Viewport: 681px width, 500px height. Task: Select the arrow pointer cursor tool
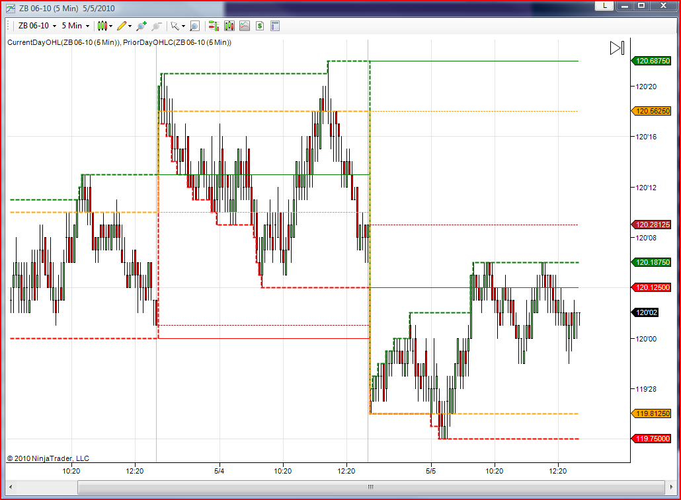(x=175, y=26)
